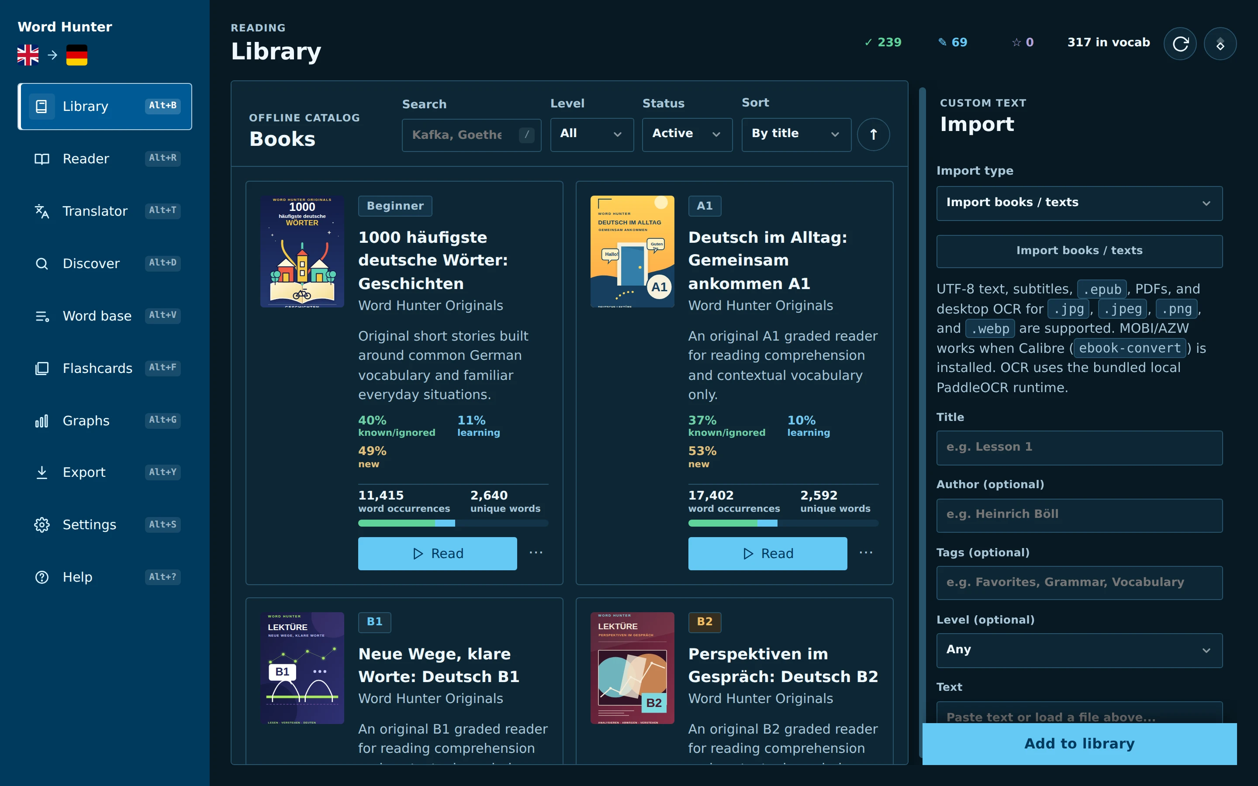
Task: Open Help from the sidebar
Action: coord(105,577)
